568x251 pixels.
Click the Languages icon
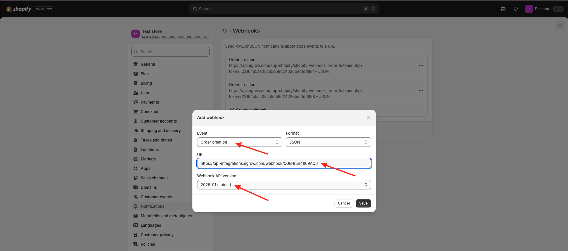(x=136, y=225)
